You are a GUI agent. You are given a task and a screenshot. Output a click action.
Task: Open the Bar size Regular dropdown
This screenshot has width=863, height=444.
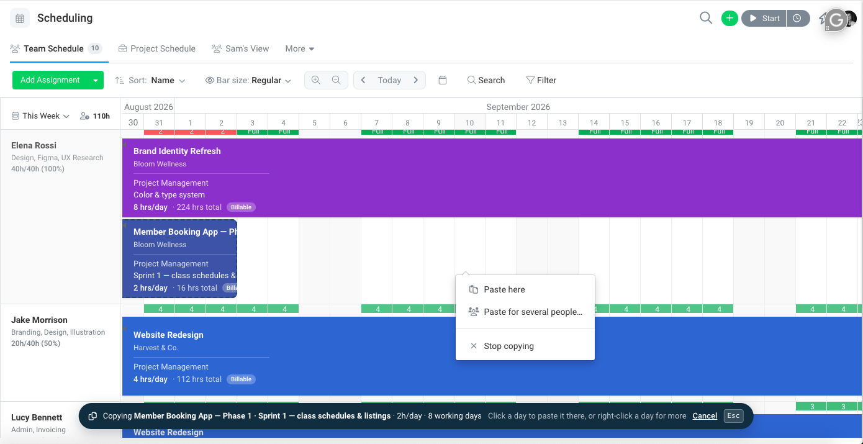(248, 80)
